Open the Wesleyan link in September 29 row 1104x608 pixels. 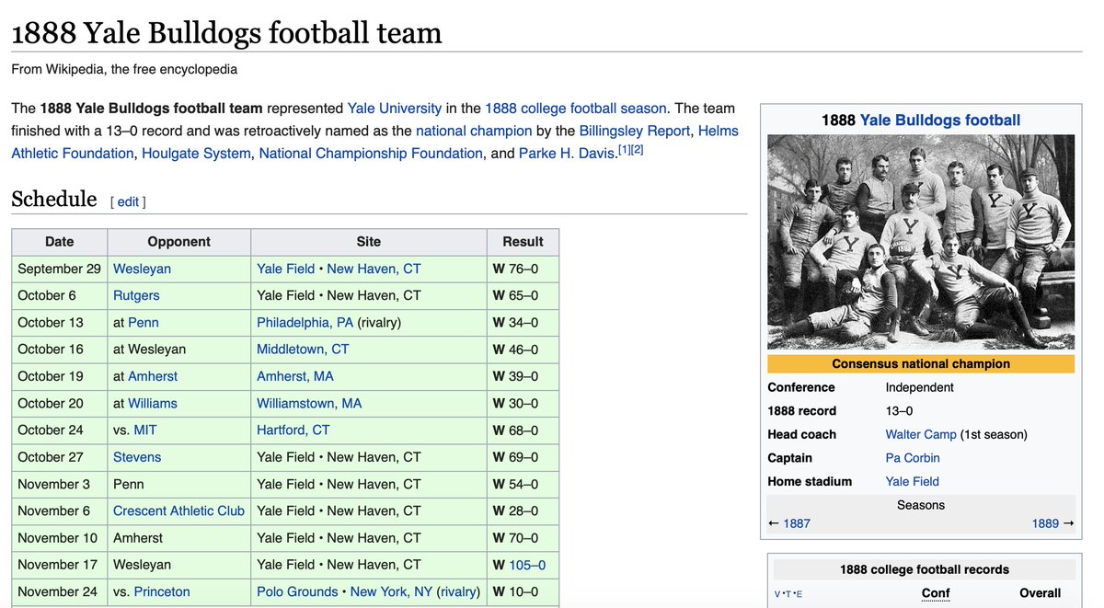tap(142, 269)
